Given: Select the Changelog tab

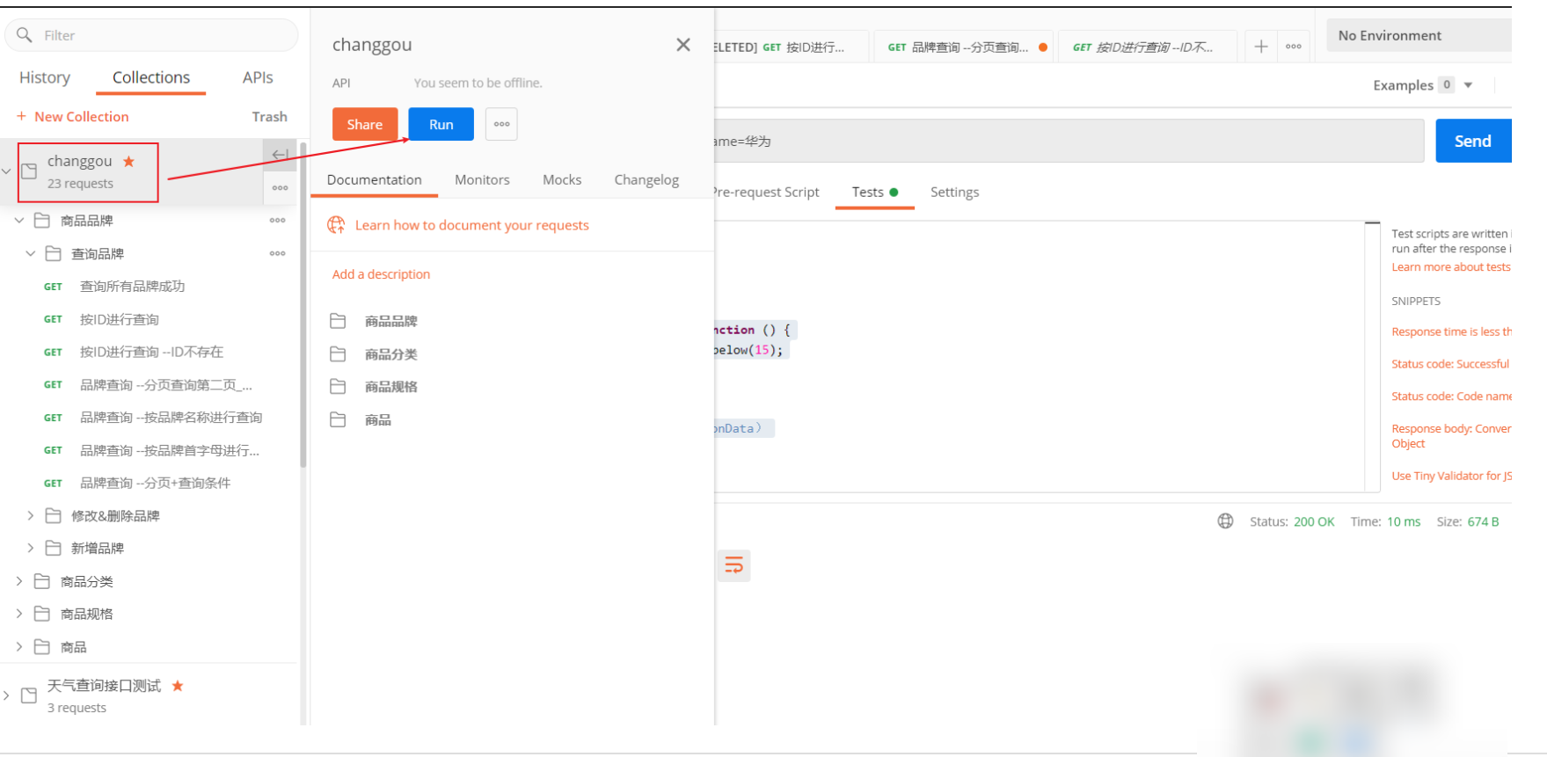Looking at the screenshot, I should pos(646,179).
